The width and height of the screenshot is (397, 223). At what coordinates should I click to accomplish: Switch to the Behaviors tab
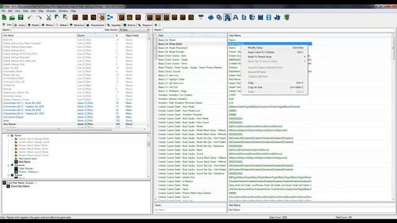[x=77, y=25]
